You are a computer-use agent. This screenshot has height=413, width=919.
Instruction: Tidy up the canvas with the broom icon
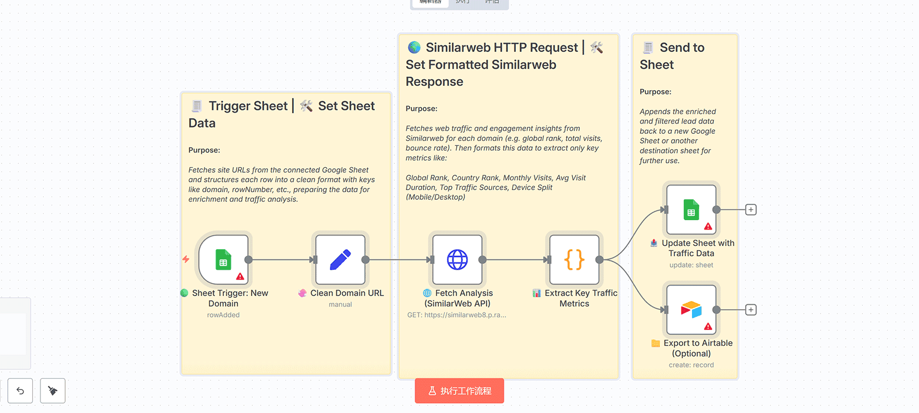(x=53, y=391)
